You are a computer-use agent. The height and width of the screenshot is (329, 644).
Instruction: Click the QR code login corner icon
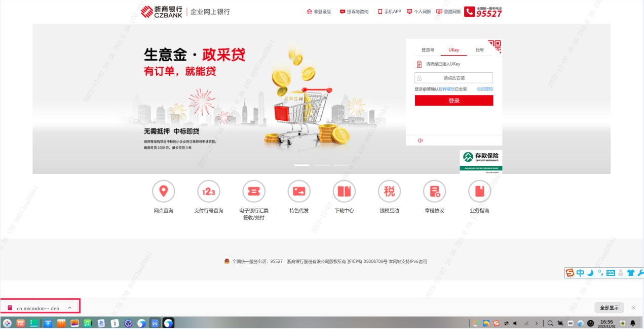coord(495,46)
